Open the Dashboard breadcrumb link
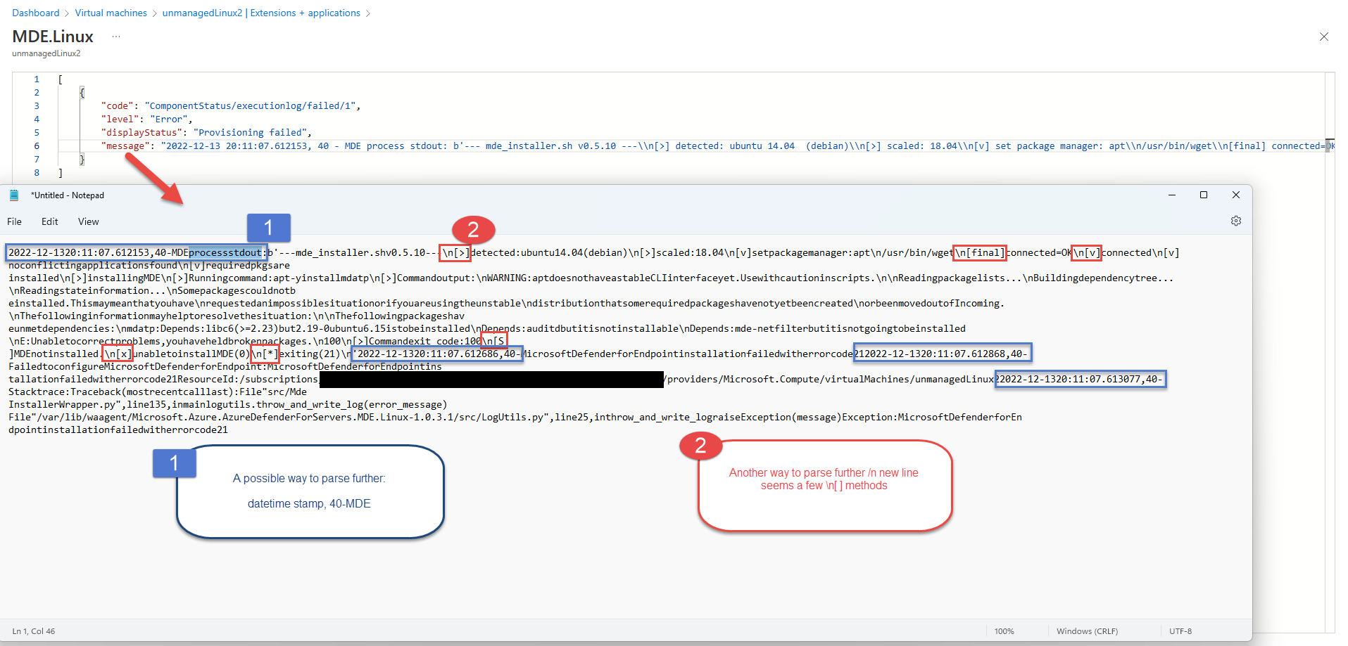 (36, 13)
